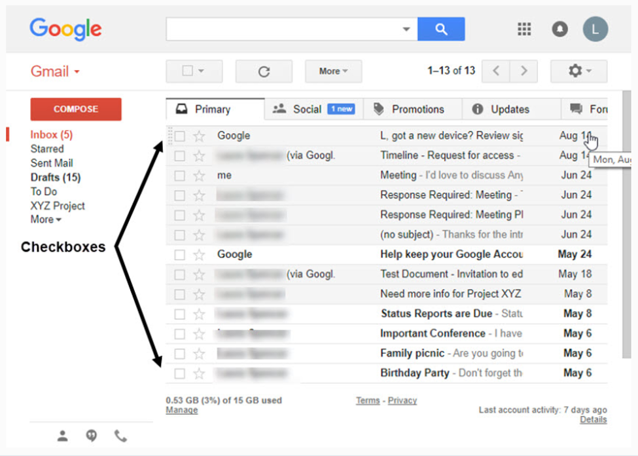Image resolution: width=638 pixels, height=456 pixels.
Task: Open the Updates tab
Action: click(511, 109)
